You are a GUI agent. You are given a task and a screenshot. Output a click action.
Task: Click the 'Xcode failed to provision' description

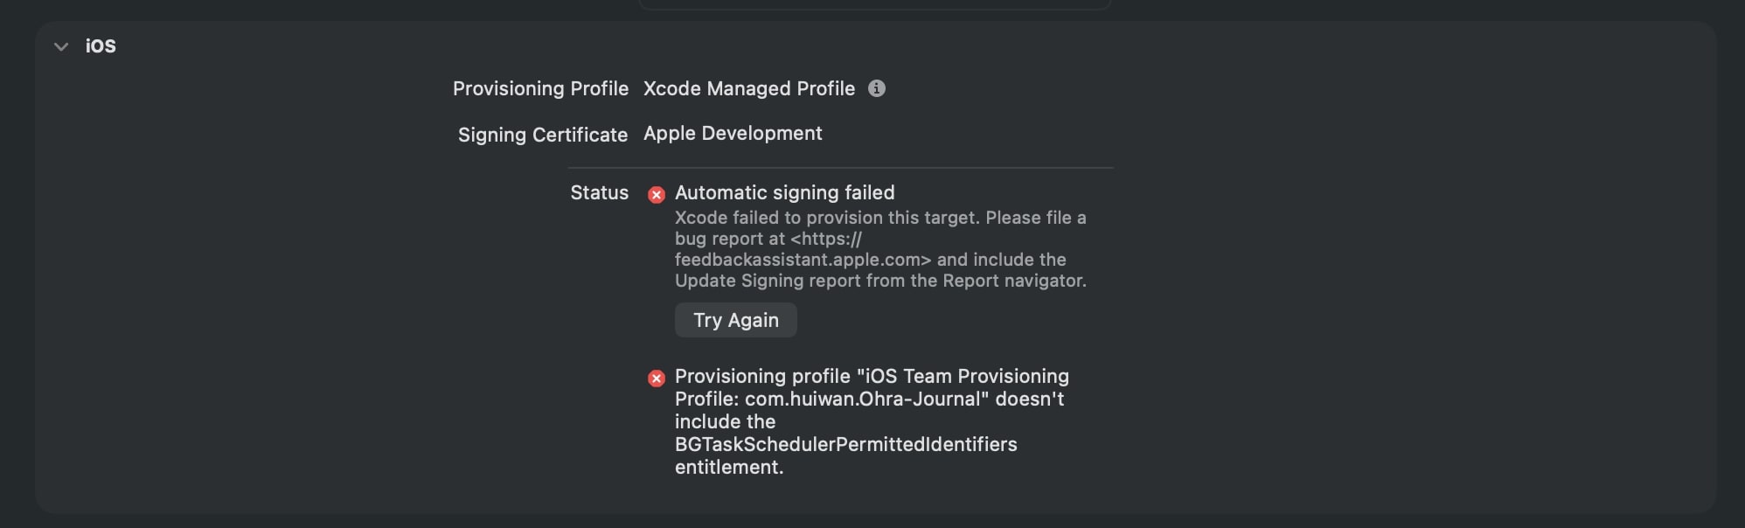[880, 249]
